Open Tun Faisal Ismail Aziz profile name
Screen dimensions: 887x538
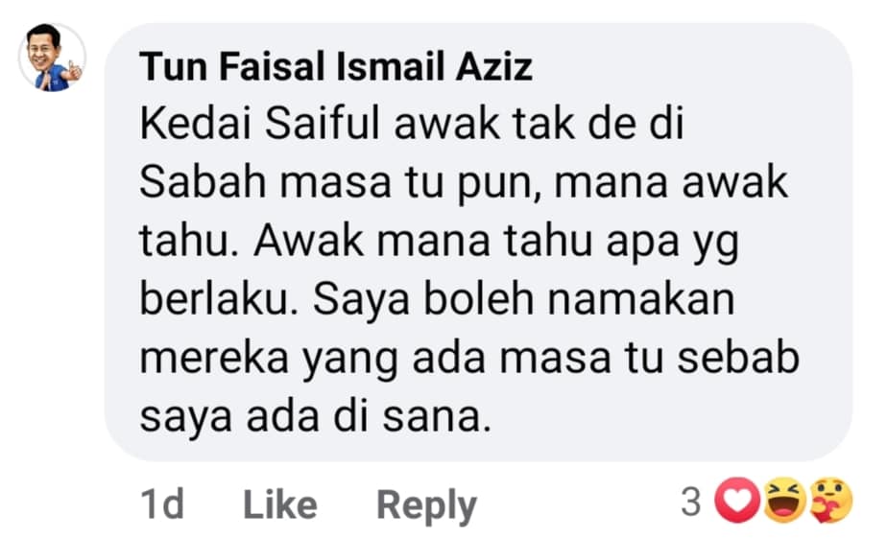(336, 67)
